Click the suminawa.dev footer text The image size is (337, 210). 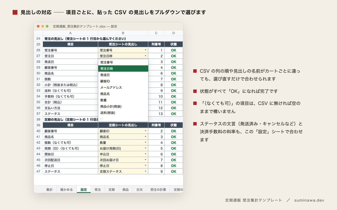click(309, 200)
